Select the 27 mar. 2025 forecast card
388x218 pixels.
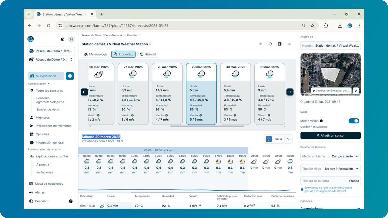[133, 94]
